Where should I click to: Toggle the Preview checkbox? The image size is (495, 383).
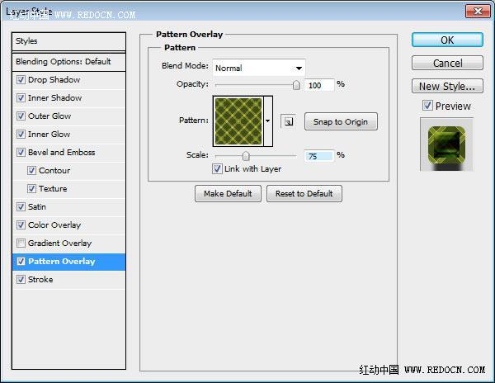click(427, 105)
